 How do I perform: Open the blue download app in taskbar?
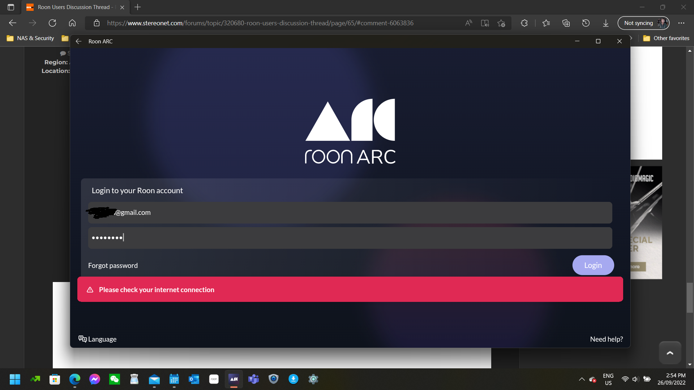point(294,380)
